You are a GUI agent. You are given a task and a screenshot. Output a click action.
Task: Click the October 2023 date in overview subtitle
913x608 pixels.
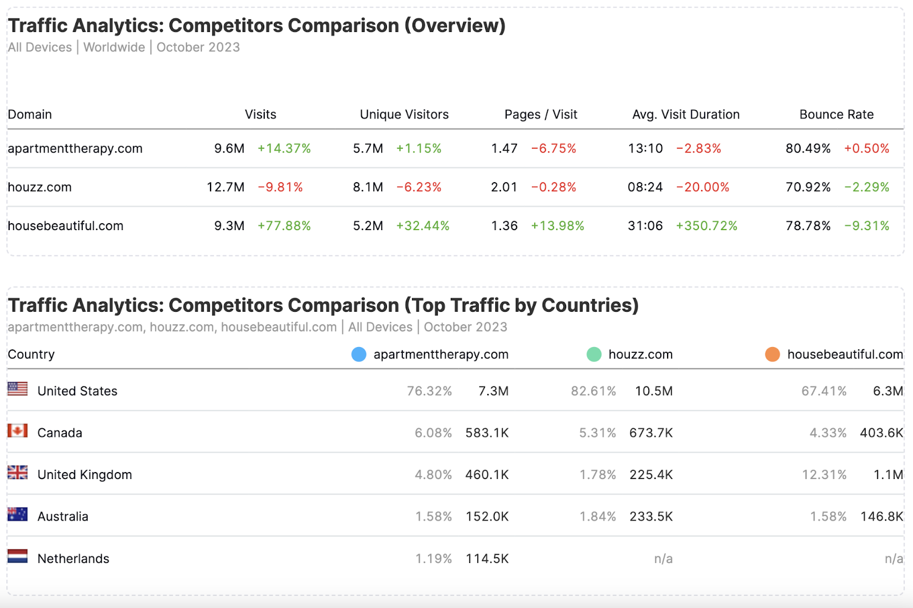[x=198, y=47]
